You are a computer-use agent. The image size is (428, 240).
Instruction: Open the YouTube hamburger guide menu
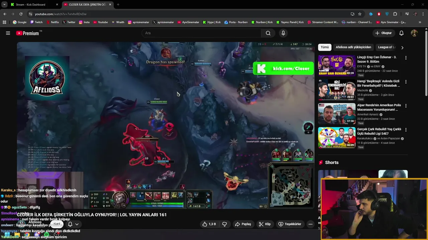click(8, 33)
